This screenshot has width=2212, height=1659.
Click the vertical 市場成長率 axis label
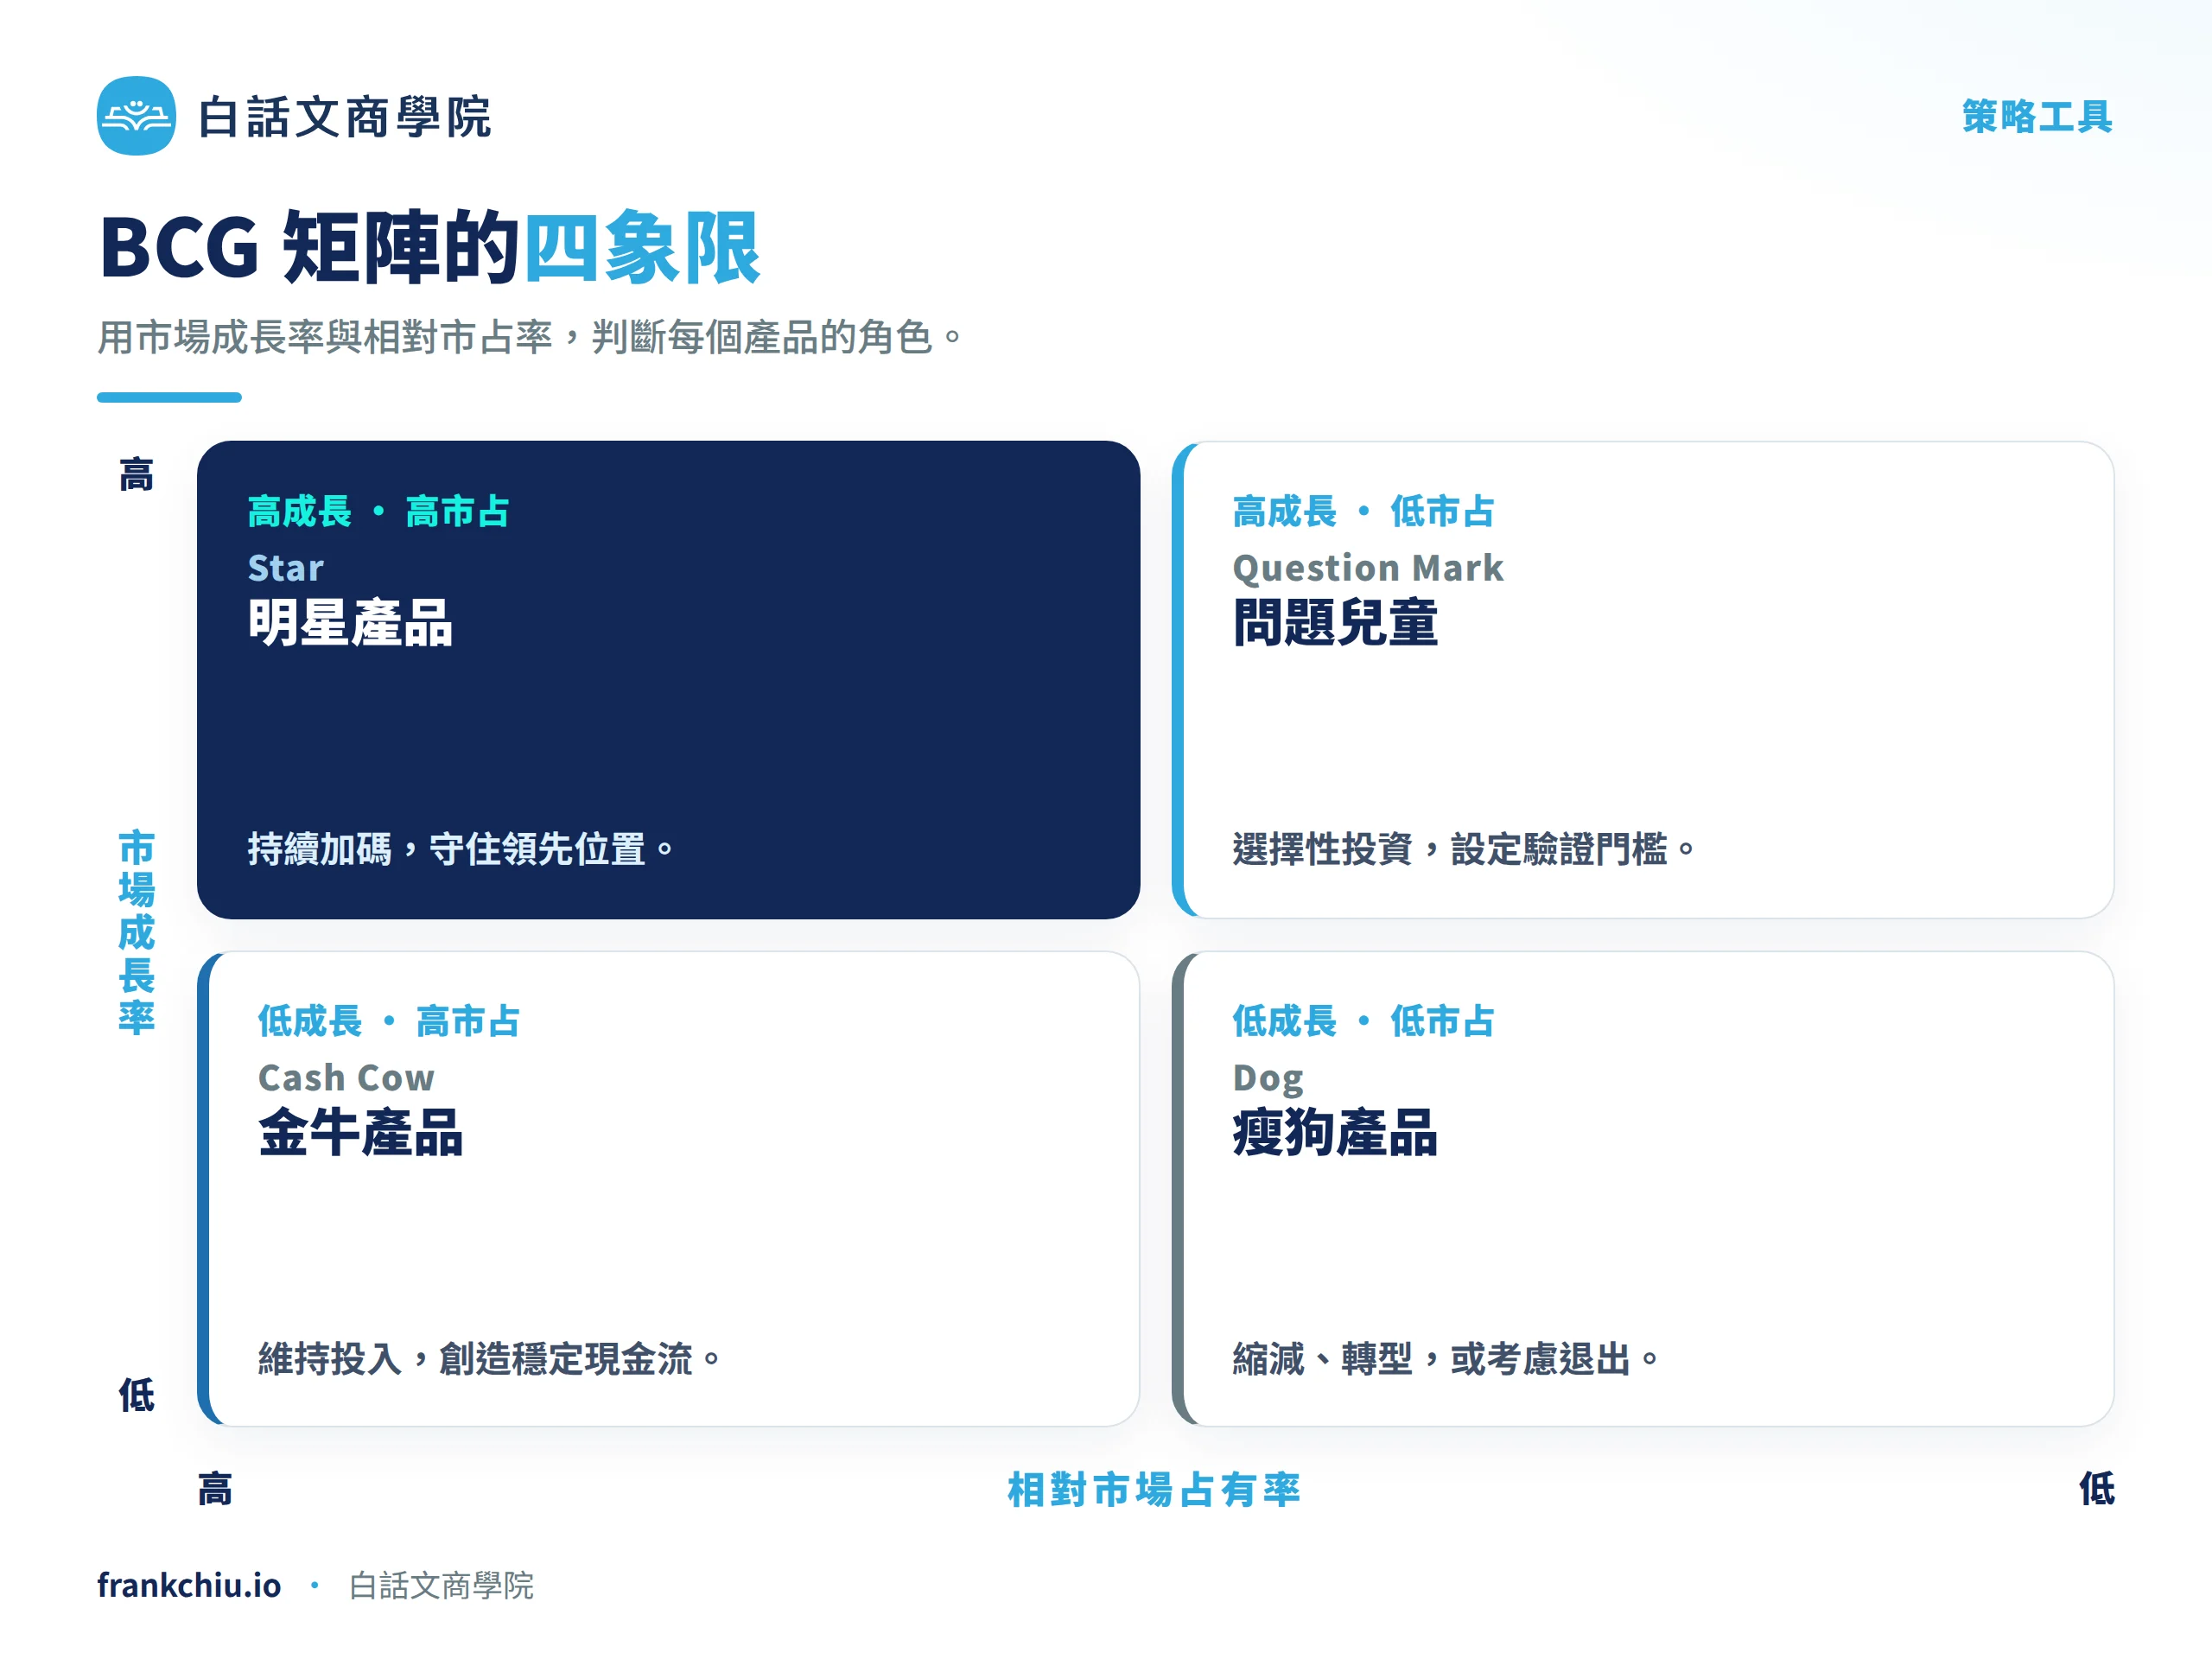click(x=137, y=932)
